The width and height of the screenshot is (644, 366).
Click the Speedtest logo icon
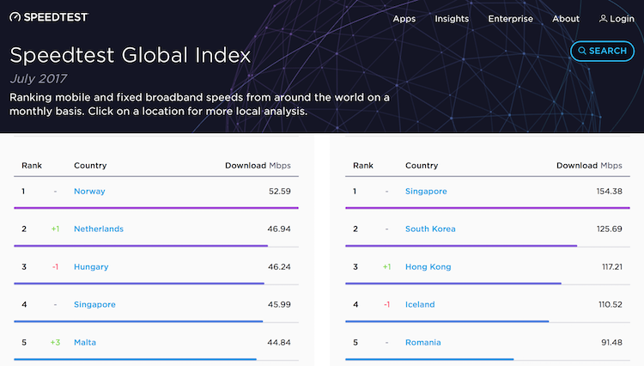coord(15,18)
